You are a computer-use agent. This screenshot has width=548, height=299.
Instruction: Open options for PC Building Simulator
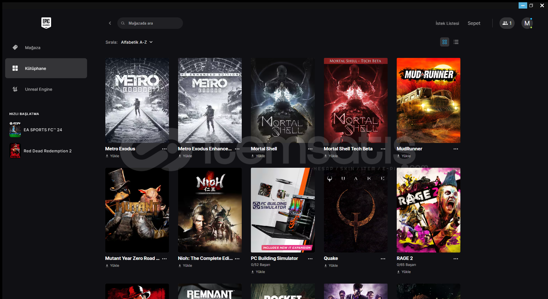[310, 258]
